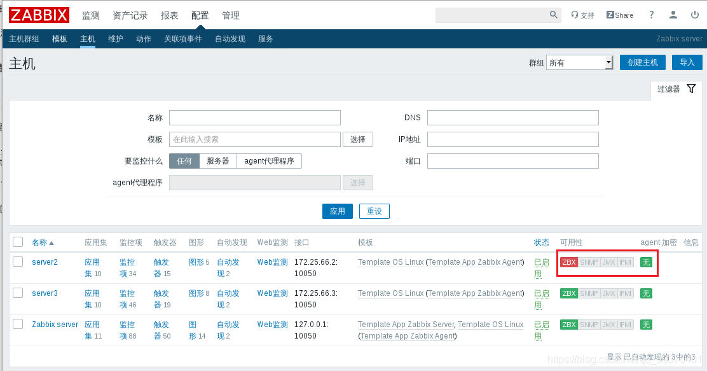
Task: Click SNMP badge in server2 row
Action: coord(589,262)
